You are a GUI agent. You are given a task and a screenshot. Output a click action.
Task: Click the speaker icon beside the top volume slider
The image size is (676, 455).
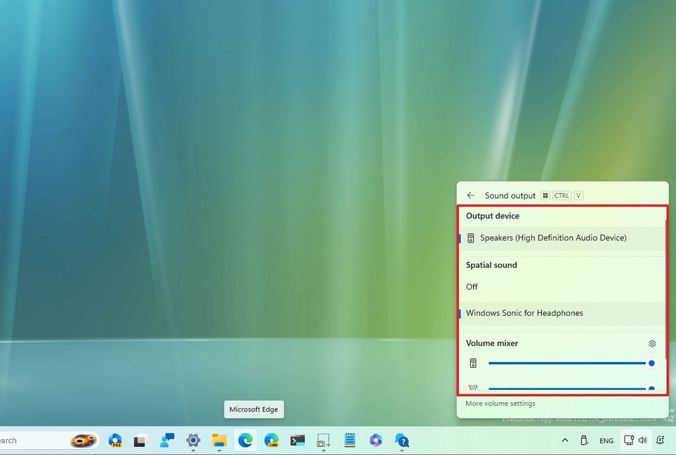point(473,363)
